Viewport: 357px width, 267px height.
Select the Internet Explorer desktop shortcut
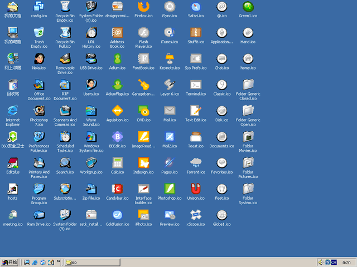[x=12, y=111]
